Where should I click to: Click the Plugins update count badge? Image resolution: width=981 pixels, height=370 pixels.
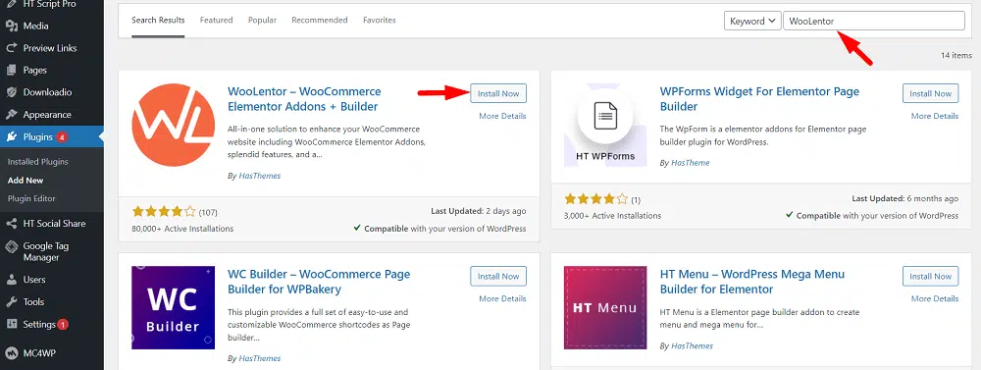(x=61, y=136)
